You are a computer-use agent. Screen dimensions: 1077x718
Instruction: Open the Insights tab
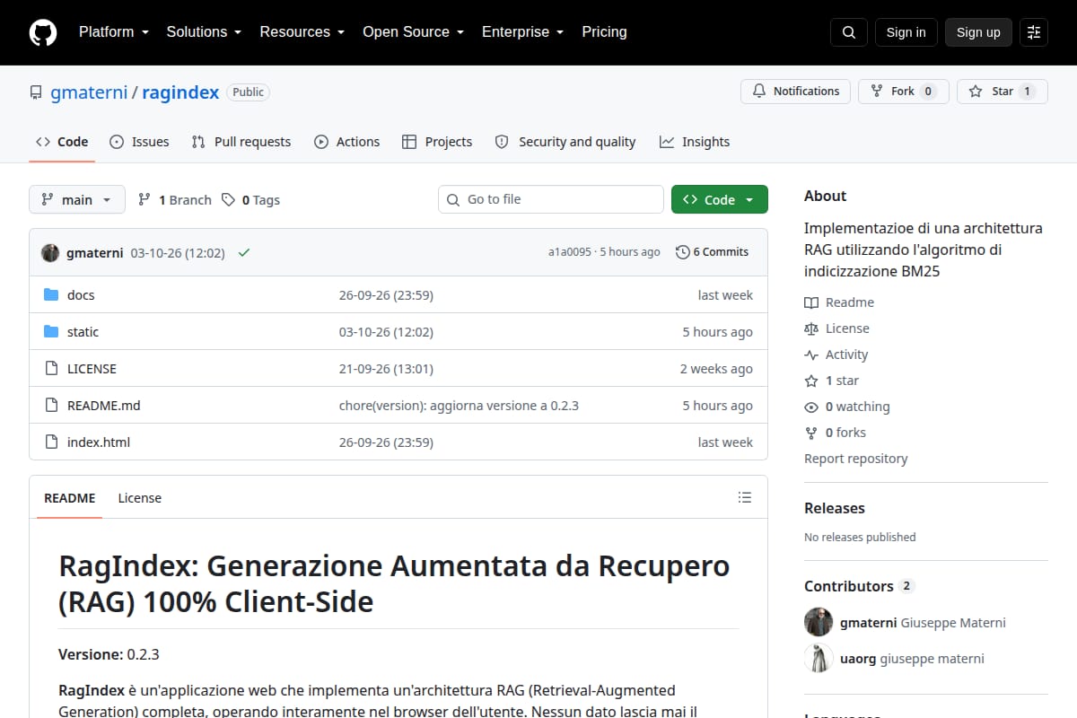pyautogui.click(x=695, y=142)
